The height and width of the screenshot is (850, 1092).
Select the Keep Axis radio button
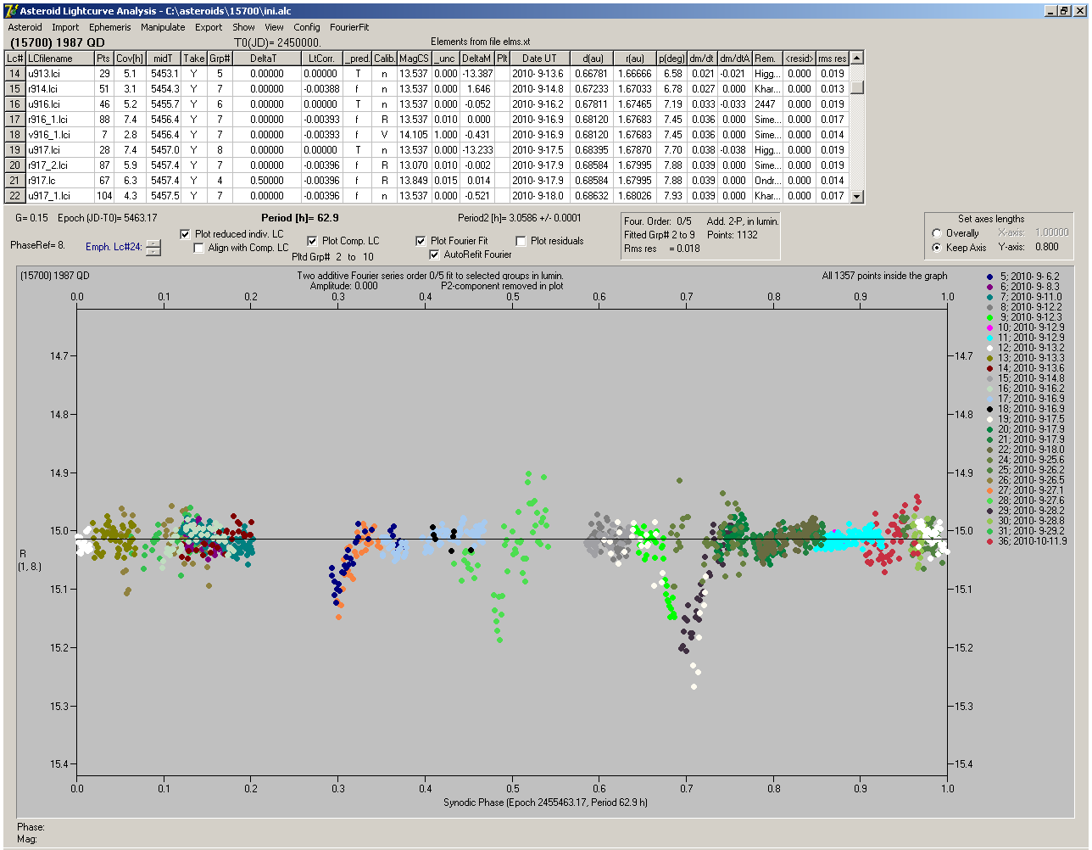tap(937, 248)
